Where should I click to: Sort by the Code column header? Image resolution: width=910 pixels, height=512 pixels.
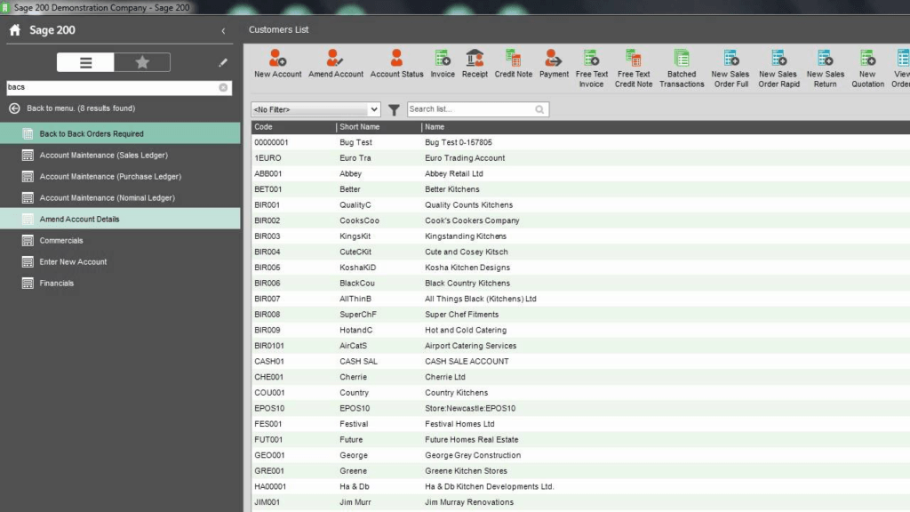293,126
